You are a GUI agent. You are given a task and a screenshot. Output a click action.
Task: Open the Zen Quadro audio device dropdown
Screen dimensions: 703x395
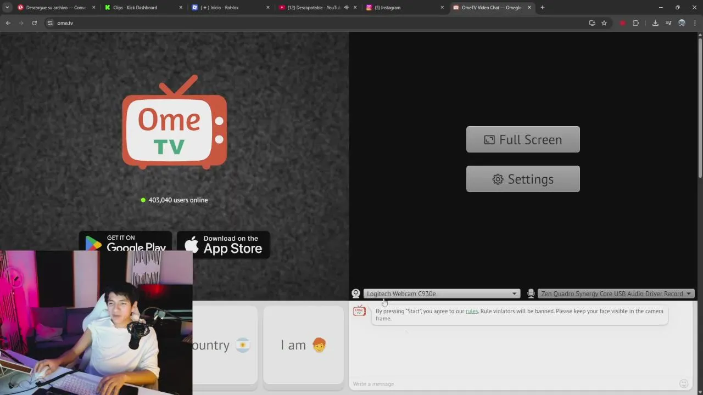pos(616,294)
